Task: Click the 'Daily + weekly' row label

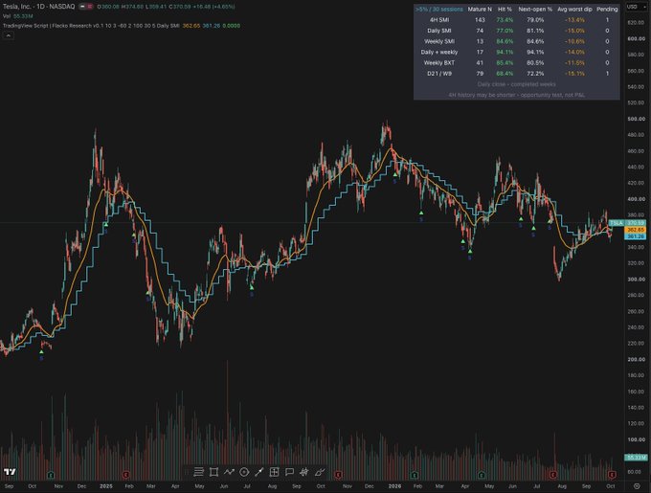Action: [438, 53]
